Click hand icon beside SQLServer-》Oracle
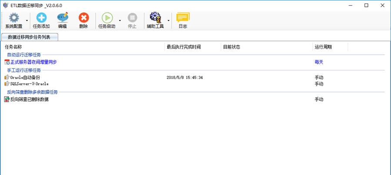 tap(7, 84)
